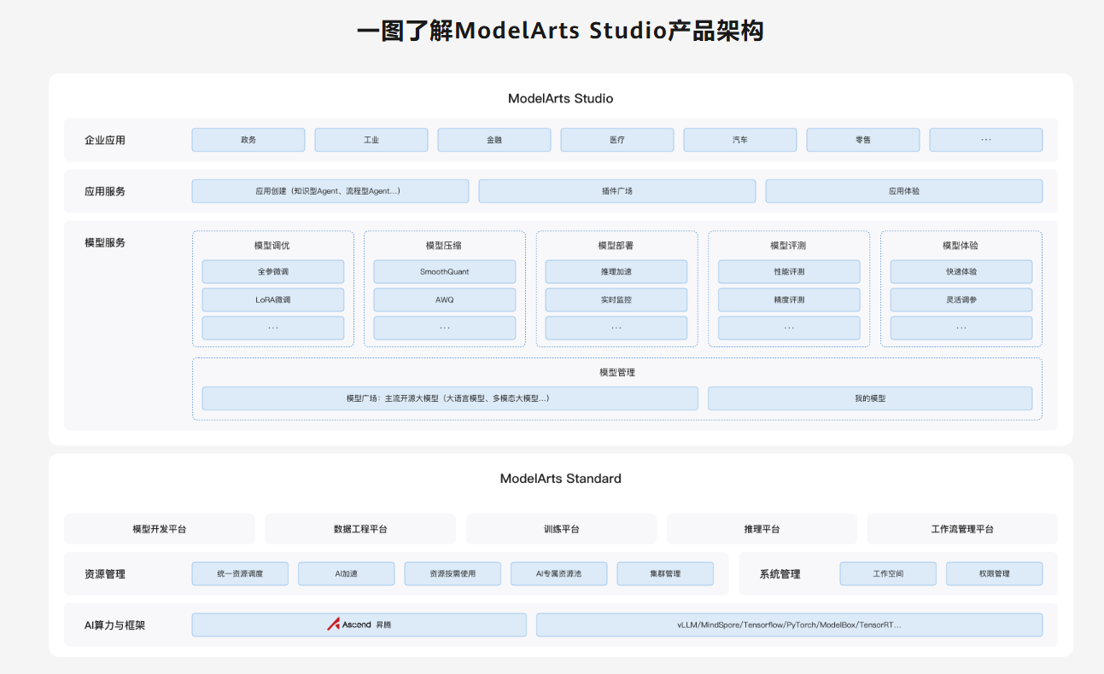
Task: Select the 统一资源调度 box
Action: (240, 573)
